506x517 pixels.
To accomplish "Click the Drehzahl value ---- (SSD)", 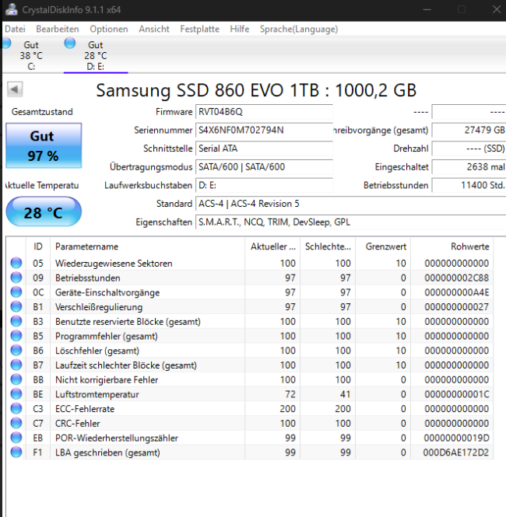I will (x=469, y=148).
